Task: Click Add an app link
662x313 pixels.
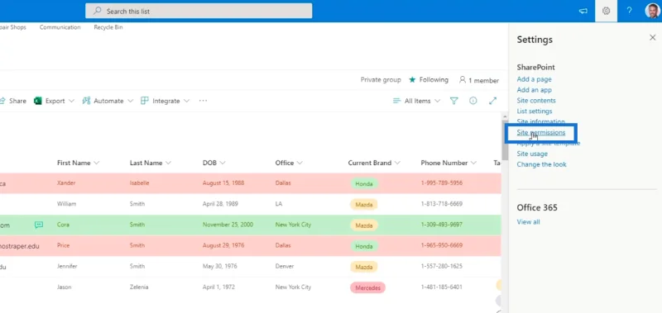Action: 534,90
